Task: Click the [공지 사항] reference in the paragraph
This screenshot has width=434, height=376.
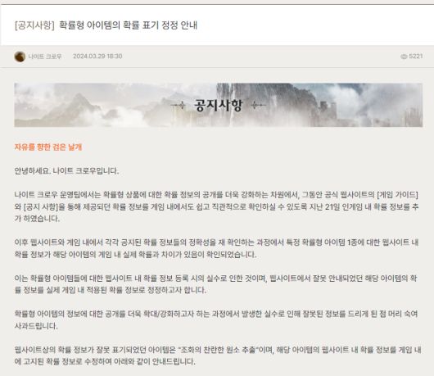Action: [40, 206]
